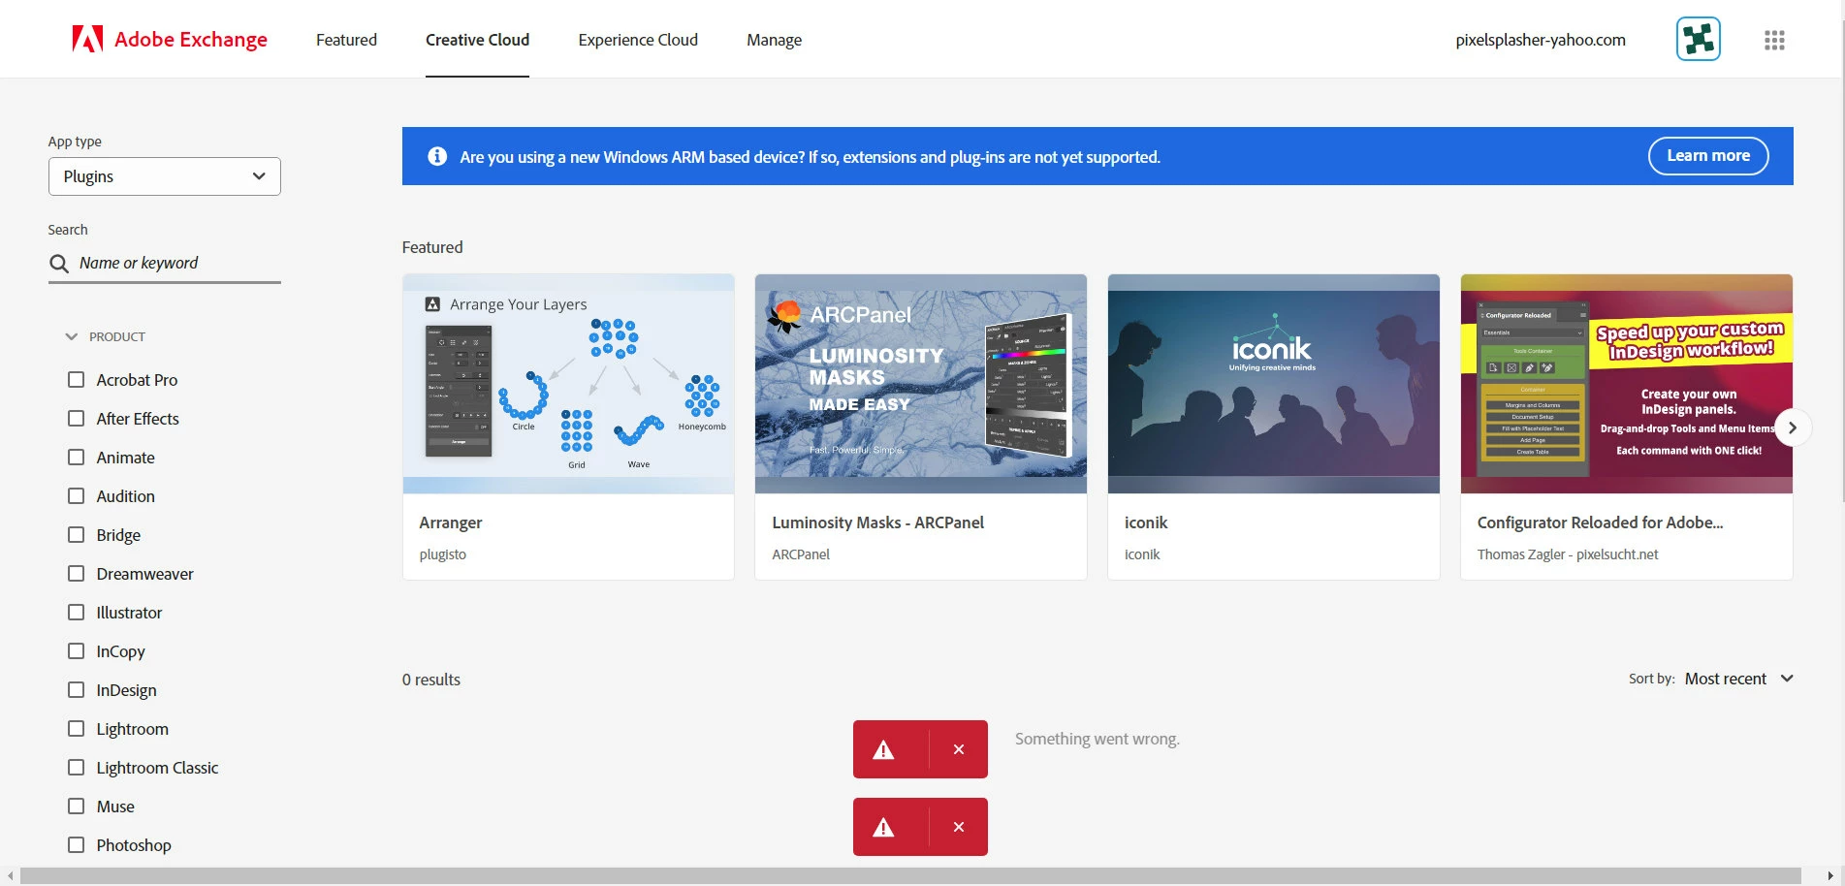Check the Photoshop checkbox
The height and width of the screenshot is (886, 1845).
(76, 844)
